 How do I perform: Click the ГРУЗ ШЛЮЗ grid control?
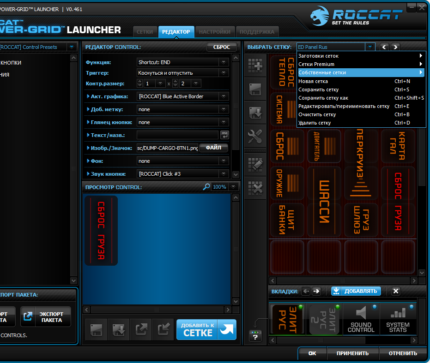tap(361, 220)
